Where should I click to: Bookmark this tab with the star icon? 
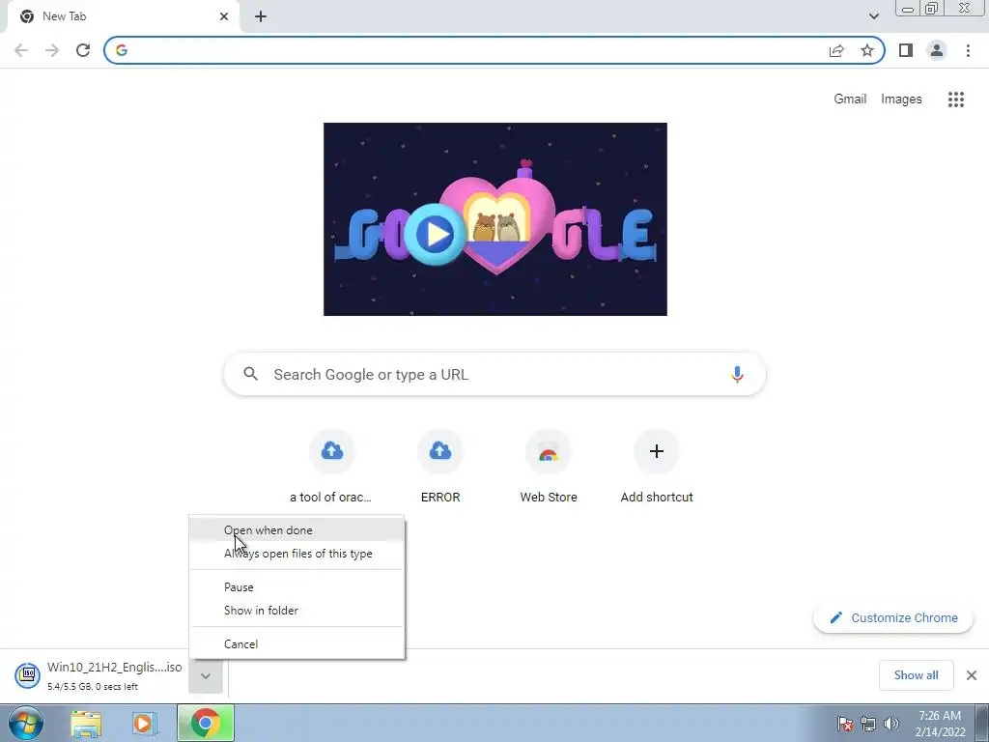click(x=867, y=50)
